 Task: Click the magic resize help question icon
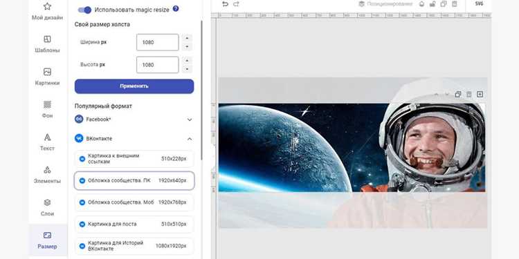(176, 9)
